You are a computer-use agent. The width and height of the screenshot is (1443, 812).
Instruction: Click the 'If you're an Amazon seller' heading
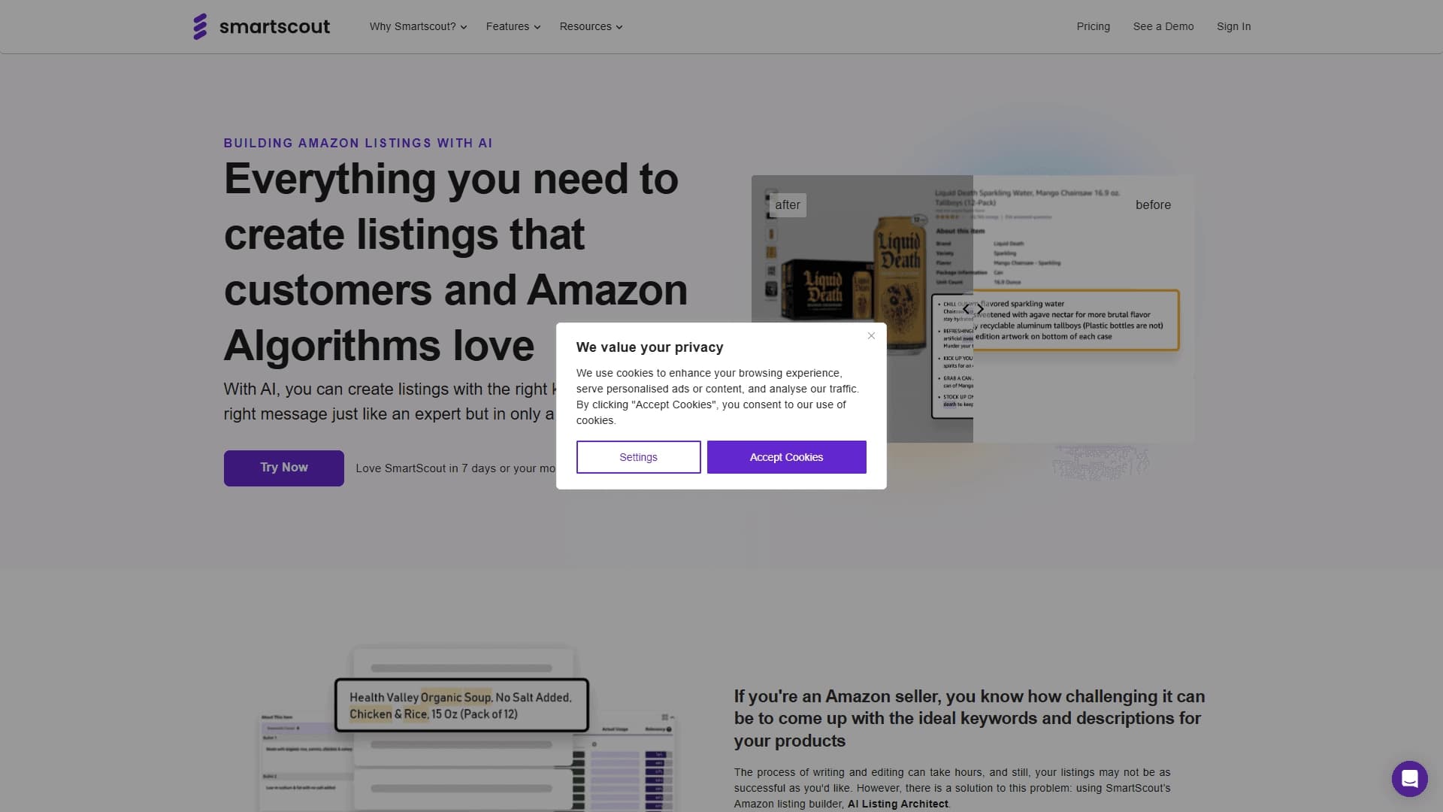tap(970, 719)
